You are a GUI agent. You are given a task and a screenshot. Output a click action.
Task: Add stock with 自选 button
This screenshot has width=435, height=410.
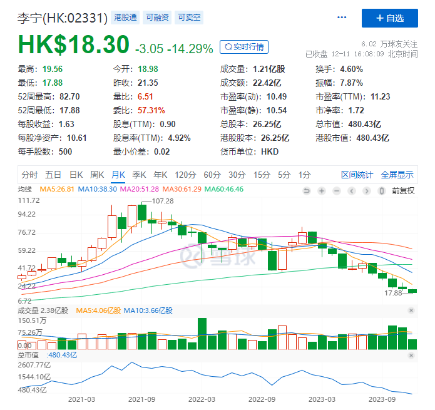(390, 18)
